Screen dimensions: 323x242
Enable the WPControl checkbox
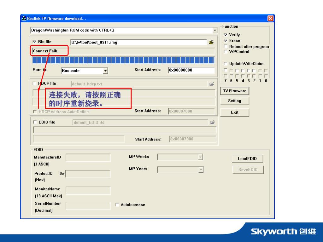226,51
